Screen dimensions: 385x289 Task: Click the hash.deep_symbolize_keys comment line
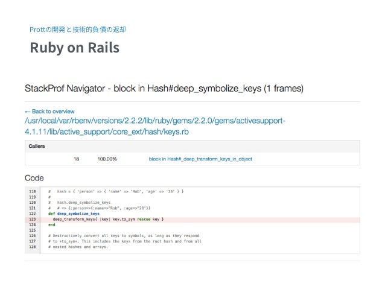[x=79, y=203]
